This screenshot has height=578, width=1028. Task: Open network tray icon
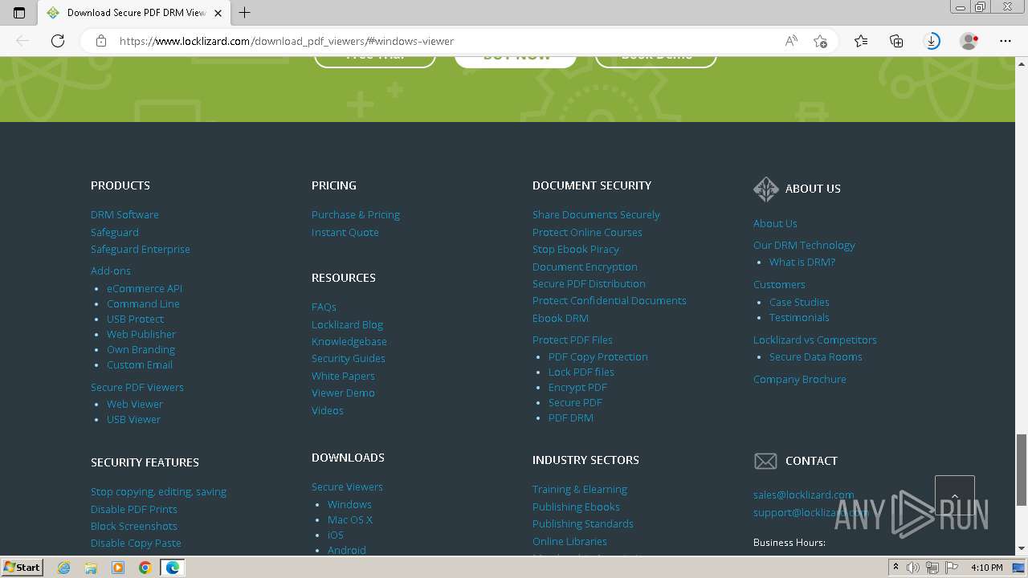tap(932, 568)
